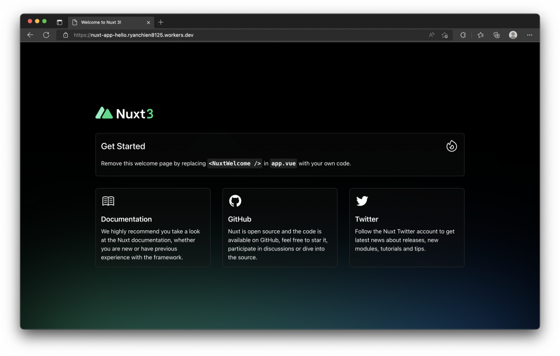
Task: Open the Twitter heading link
Action: [x=366, y=219]
